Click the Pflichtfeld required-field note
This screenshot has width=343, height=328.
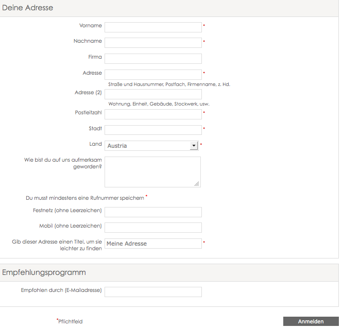(x=70, y=321)
